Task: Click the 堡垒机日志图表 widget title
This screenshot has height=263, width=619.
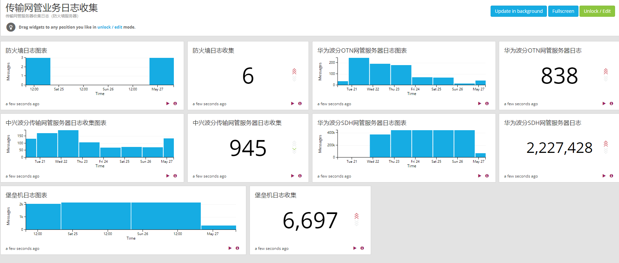Action: [26, 195]
